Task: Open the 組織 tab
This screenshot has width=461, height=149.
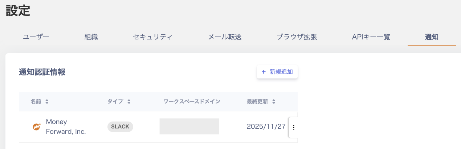Action: pos(91,37)
